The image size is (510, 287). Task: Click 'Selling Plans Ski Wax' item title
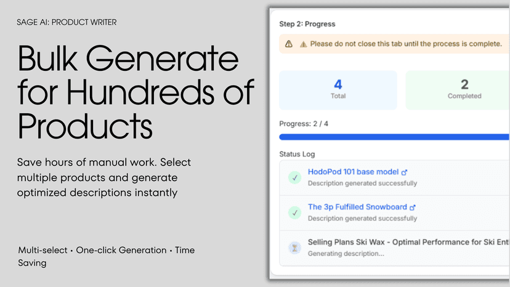(408, 242)
